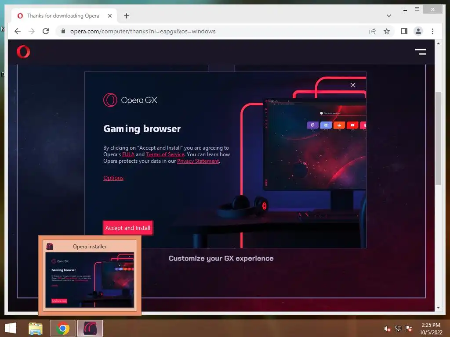Viewport: 450px width, 337px height.
Task: Click the vertical scrollbar thumb
Action: pyautogui.click(x=438, y=138)
